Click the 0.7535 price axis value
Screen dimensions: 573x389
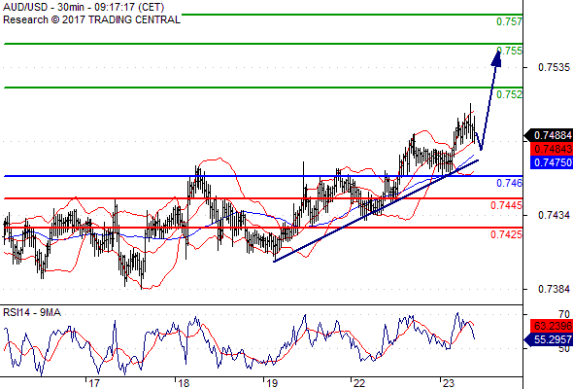pyautogui.click(x=554, y=67)
